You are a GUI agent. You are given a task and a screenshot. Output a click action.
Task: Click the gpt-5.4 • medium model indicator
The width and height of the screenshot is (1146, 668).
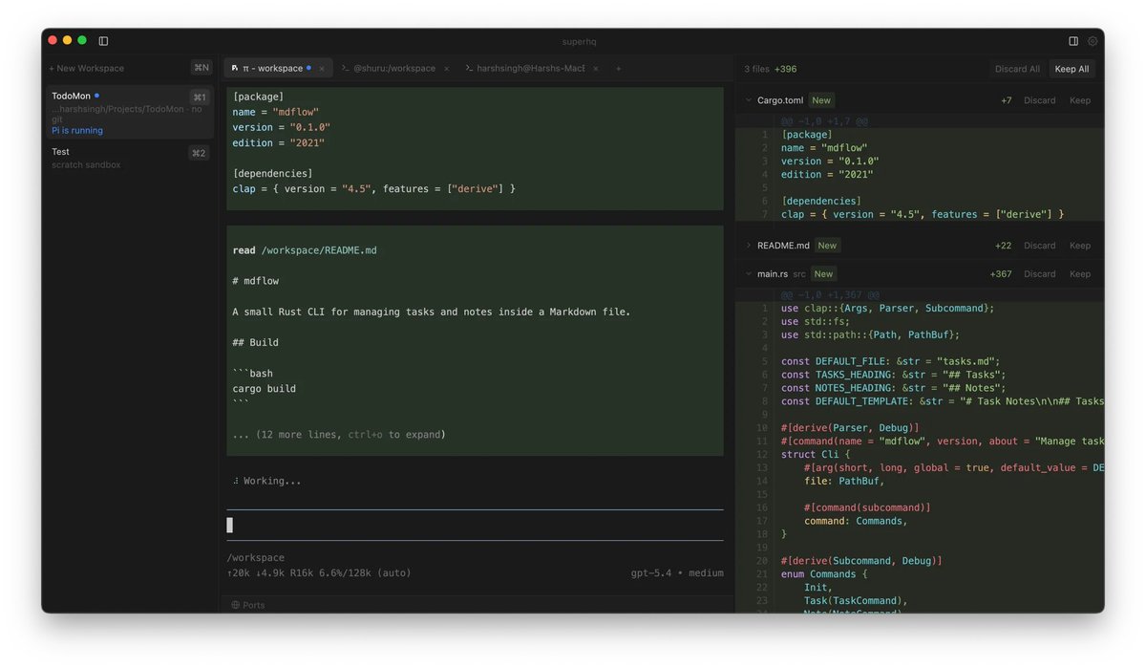(x=677, y=573)
